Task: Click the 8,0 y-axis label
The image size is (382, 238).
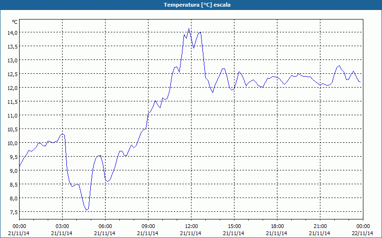Action: (x=13, y=198)
